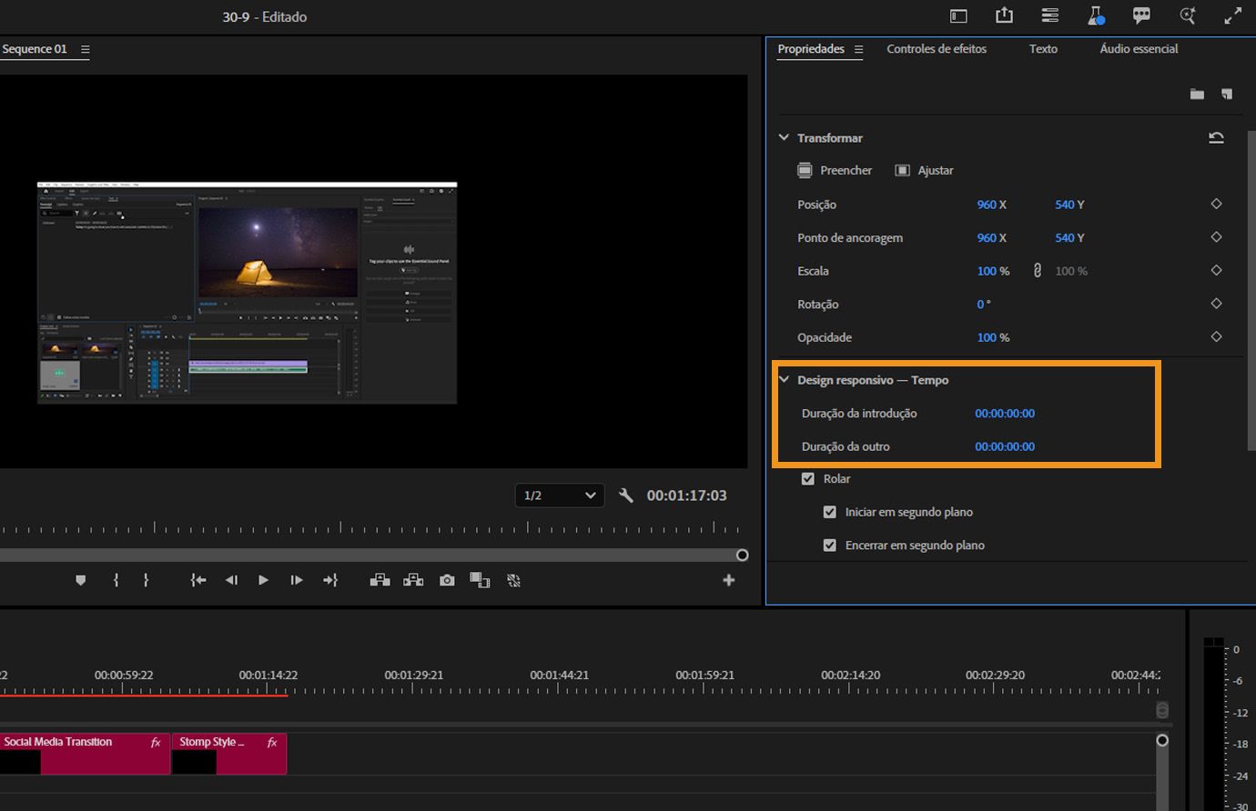Click the Lift icon below the monitor

pos(380,579)
